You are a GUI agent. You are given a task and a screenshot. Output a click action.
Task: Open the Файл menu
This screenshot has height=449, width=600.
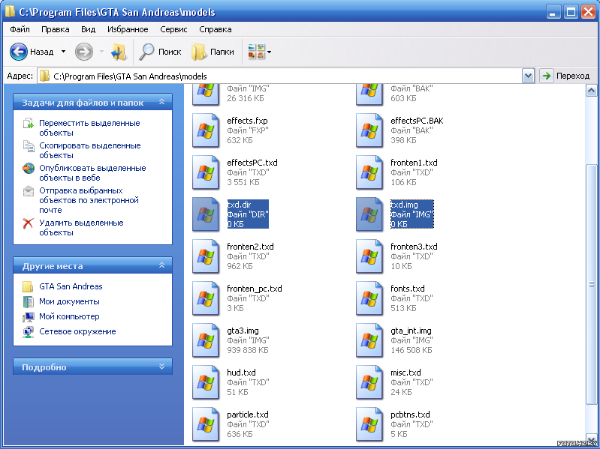[20, 29]
